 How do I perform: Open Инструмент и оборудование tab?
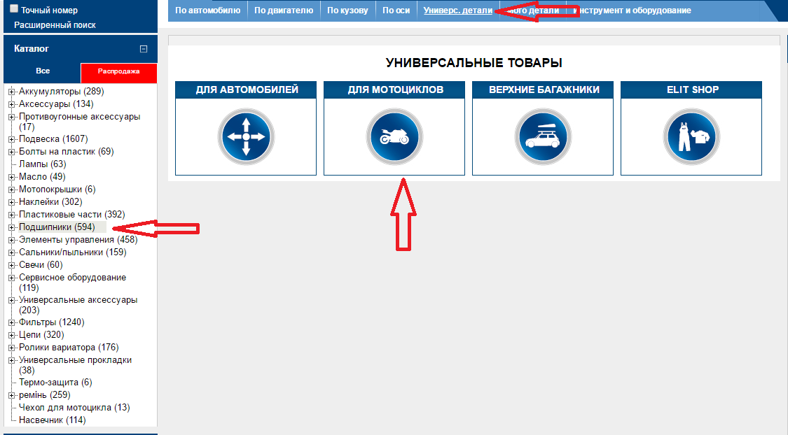634,10
